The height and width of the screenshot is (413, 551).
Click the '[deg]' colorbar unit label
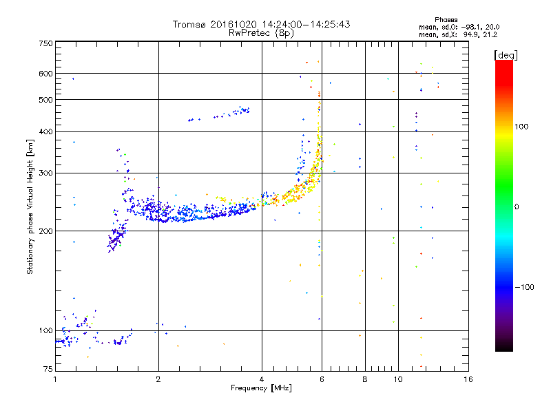coord(506,55)
